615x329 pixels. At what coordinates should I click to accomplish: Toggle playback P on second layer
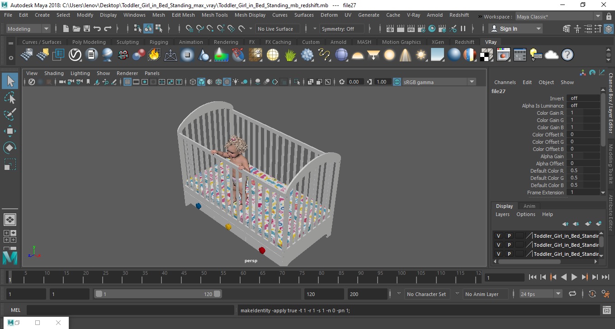(x=509, y=245)
